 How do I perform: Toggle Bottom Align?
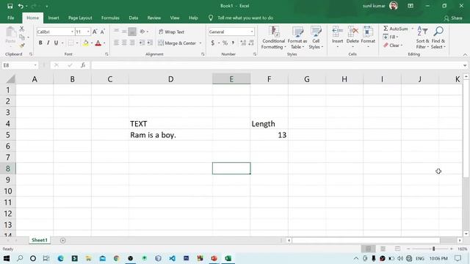tap(132, 32)
